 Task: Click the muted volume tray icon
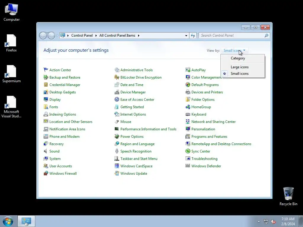273,222
